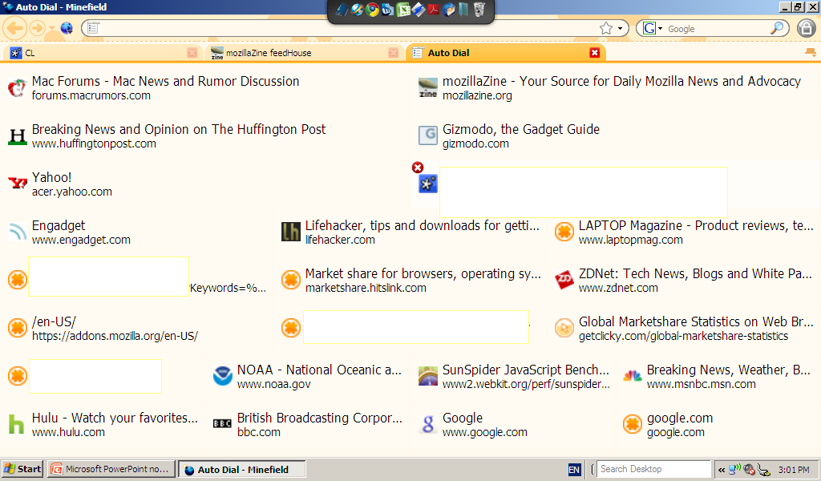Click the Engadget RSS-style favicon
This screenshot has height=481, width=821.
coord(18,232)
